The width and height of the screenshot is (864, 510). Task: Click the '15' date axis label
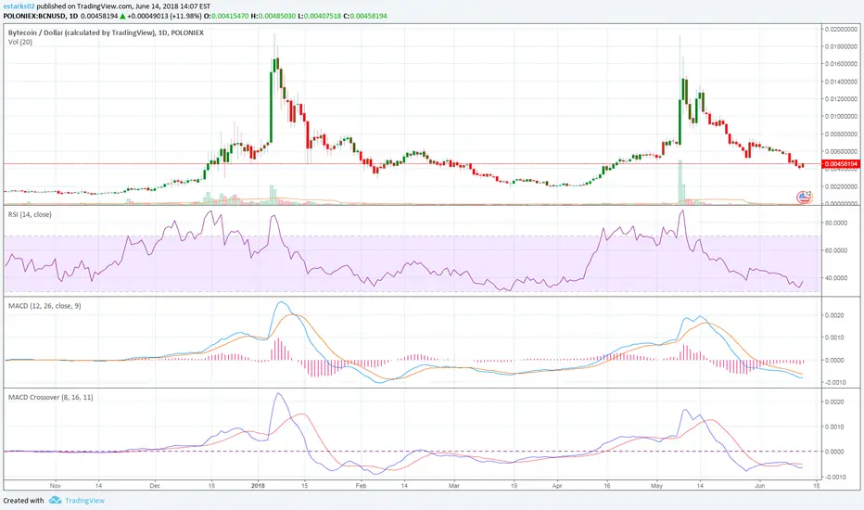point(304,486)
